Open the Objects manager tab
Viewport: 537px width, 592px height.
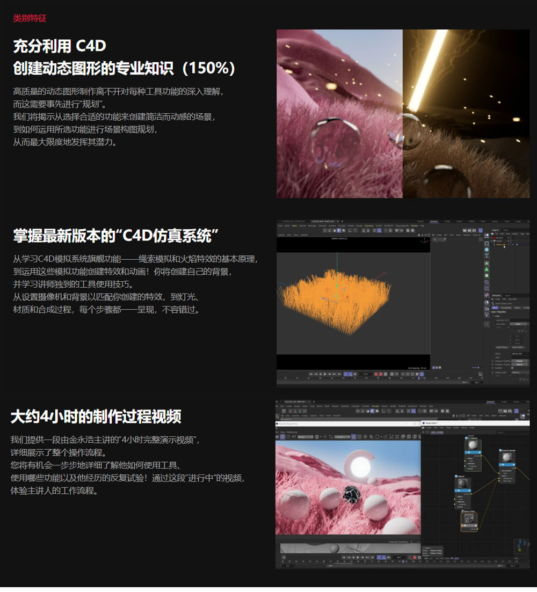495,230
